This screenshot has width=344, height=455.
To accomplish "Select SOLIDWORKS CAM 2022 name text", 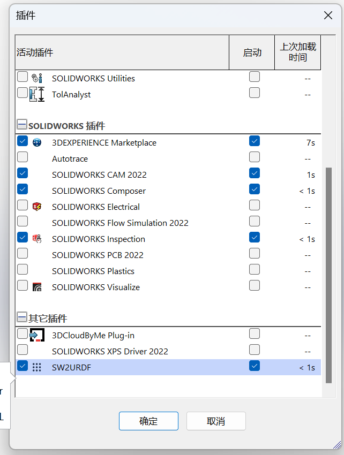I will [99, 175].
